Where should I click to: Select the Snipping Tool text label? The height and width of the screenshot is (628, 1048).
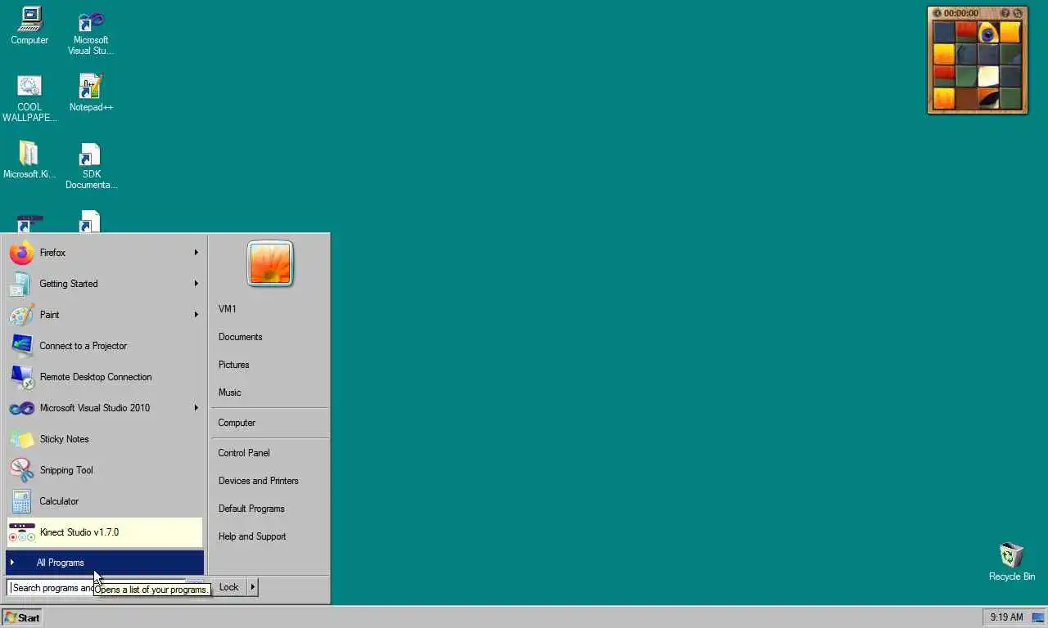coord(66,470)
